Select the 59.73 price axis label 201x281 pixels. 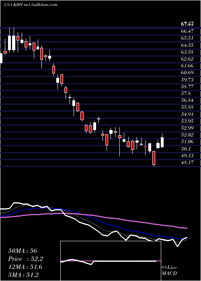(x=187, y=80)
